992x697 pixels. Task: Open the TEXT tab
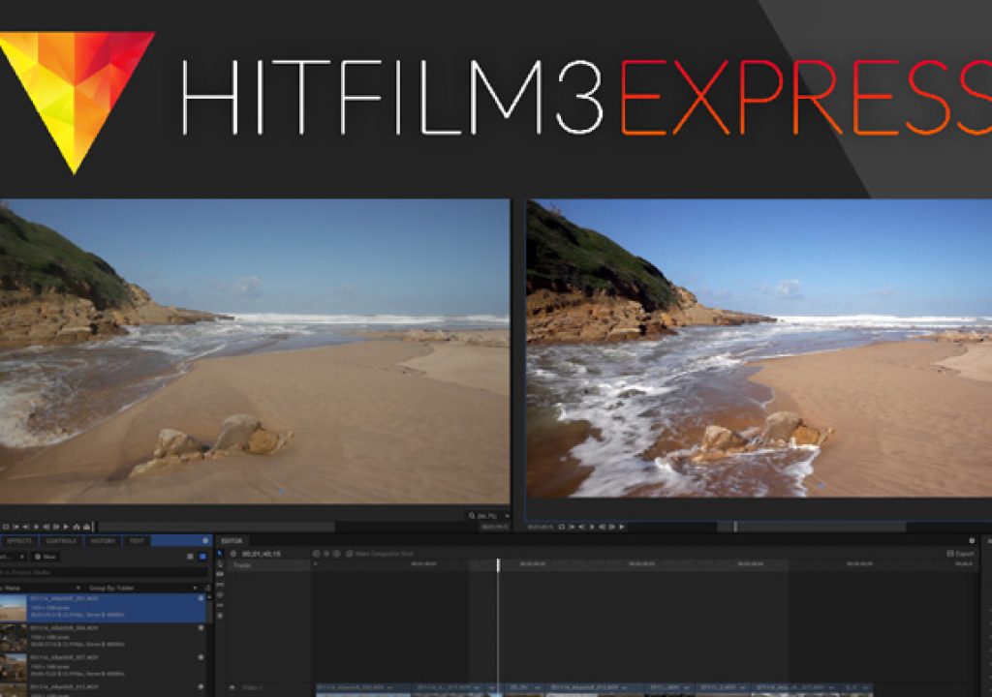point(137,541)
